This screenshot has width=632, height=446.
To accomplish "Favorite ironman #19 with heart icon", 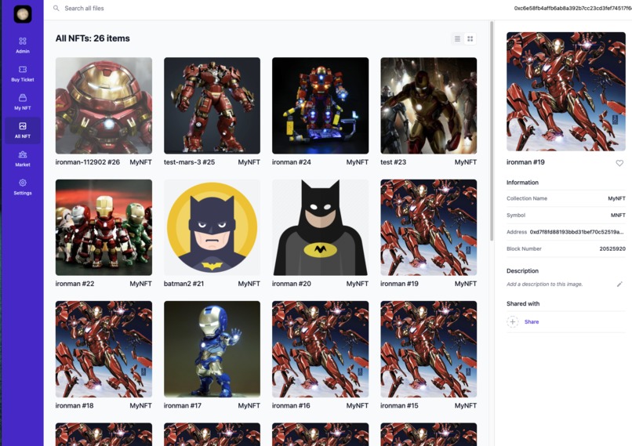I will (x=619, y=163).
